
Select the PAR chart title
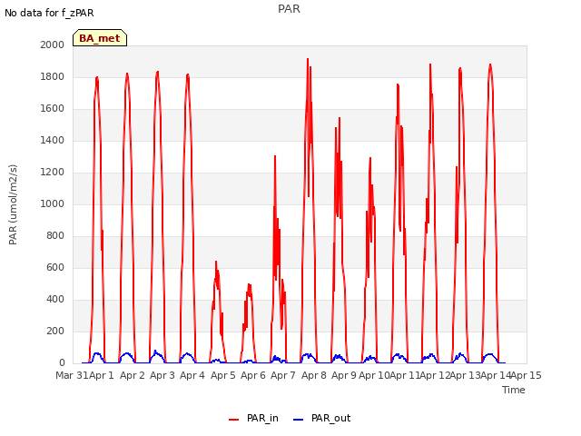coord(289,8)
